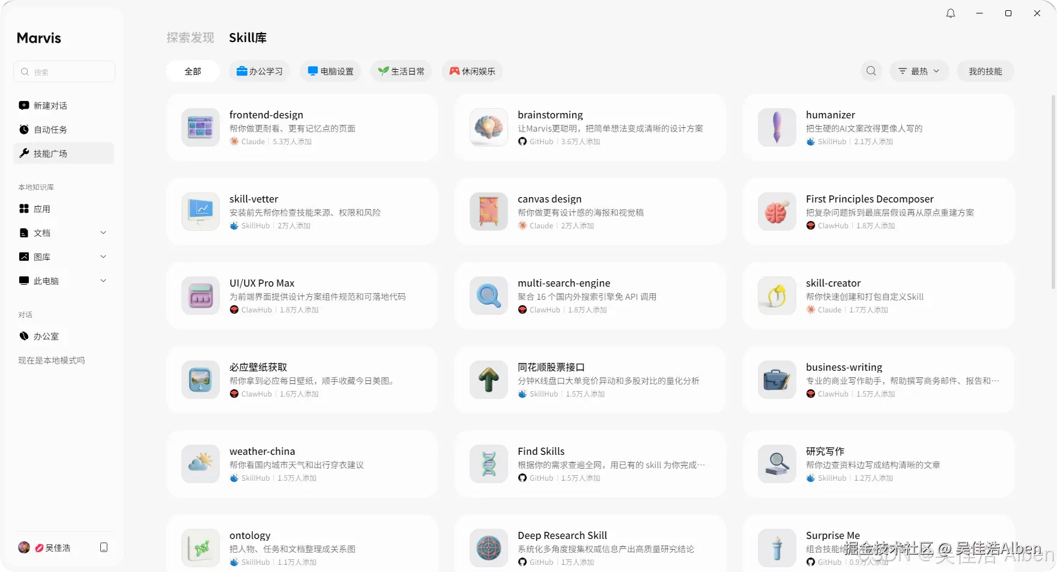Open the weather-china cloud icon

[201, 464]
